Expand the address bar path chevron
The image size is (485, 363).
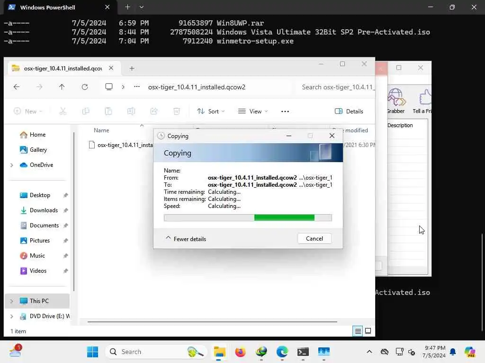(x=123, y=87)
